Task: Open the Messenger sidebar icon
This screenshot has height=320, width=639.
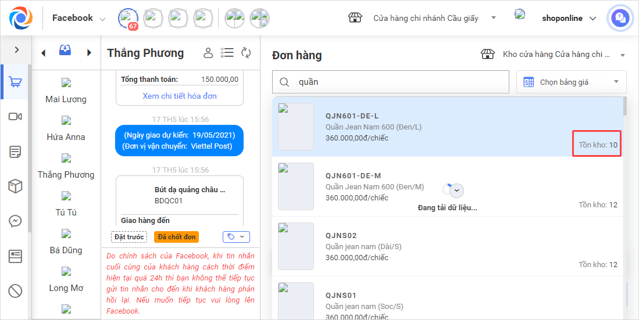Action: tap(15, 221)
